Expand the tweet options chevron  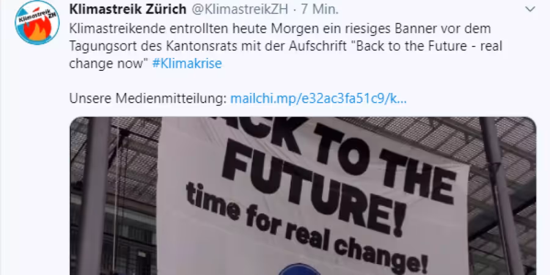[x=530, y=9]
